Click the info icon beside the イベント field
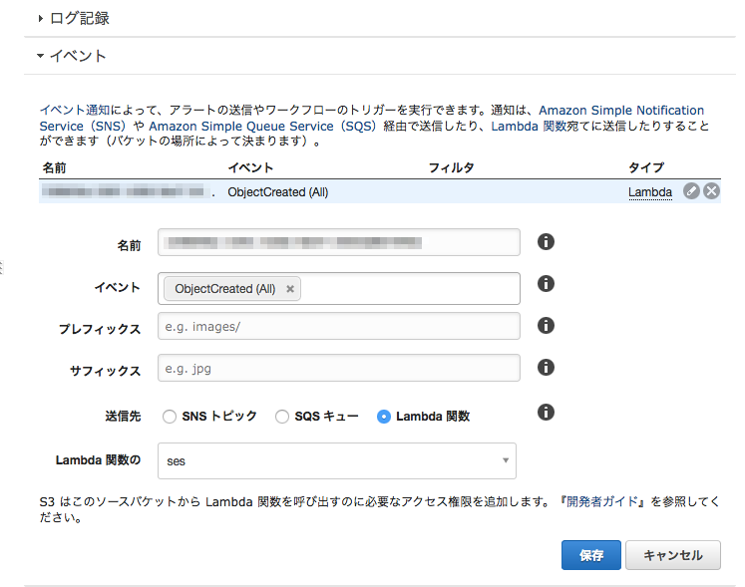 [x=546, y=284]
